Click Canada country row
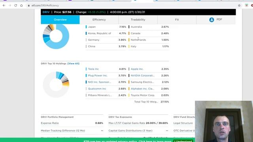Image resolution: width=253 pixels, height=142 pixels. coord(149,33)
